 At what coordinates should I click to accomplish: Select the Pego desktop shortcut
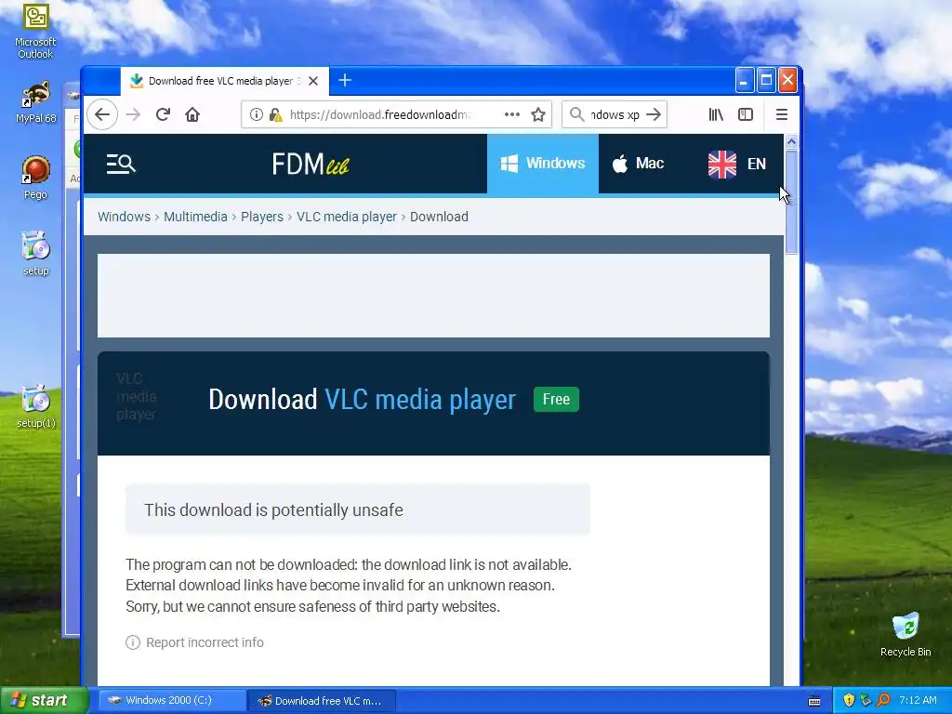coord(36,178)
